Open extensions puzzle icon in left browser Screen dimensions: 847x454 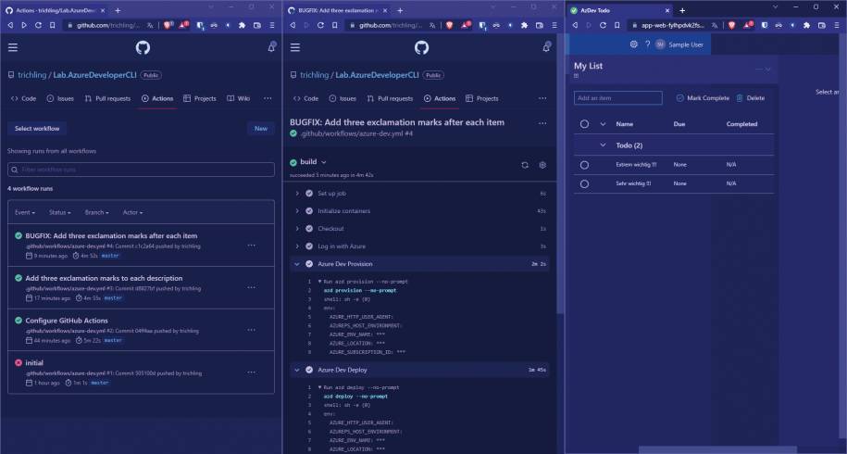242,25
